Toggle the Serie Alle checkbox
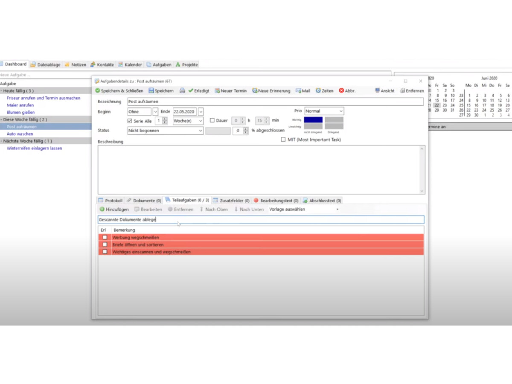The height and width of the screenshot is (384, 512). click(x=130, y=121)
